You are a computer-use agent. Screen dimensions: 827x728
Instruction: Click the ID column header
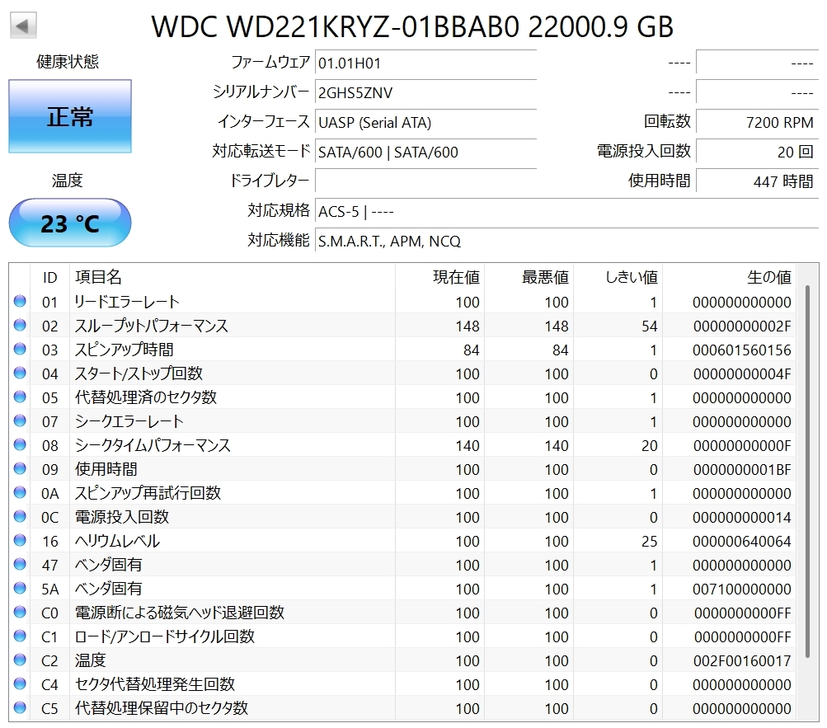[50, 277]
